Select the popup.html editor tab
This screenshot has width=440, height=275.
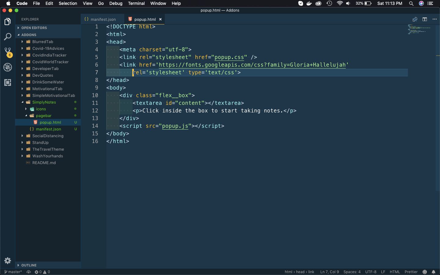tap(145, 19)
